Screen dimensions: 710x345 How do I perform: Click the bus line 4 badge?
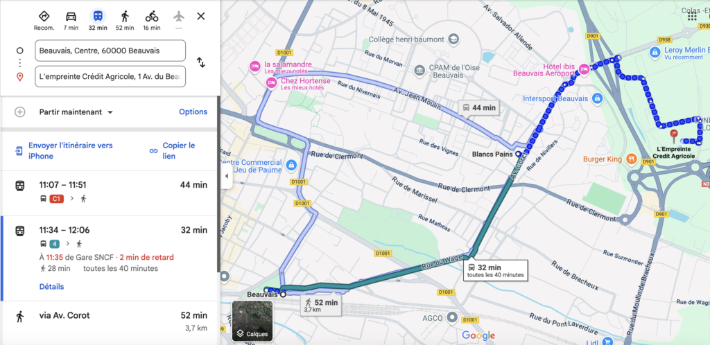pos(54,244)
